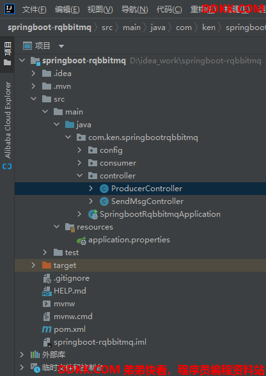Expand the config package
Image resolution: width=266 pixels, height=376 pixels.
[x=80, y=150]
